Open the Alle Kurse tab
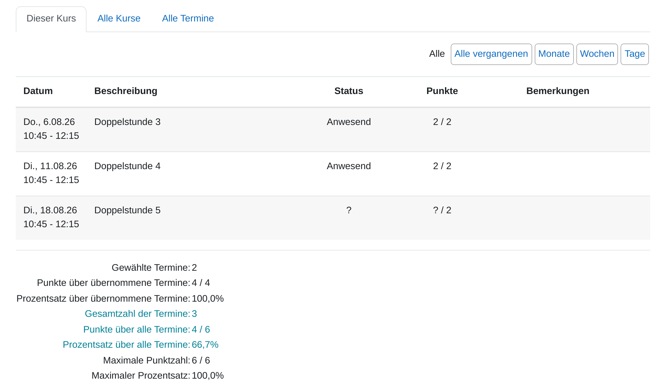The height and width of the screenshot is (390, 666). tap(119, 19)
